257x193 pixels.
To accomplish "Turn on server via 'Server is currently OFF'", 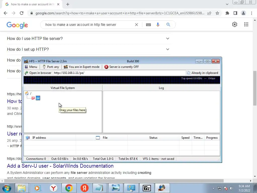I will [x=122, y=67].
